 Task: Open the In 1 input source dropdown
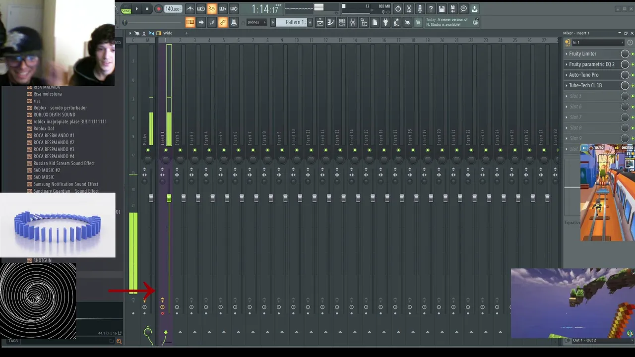pos(598,42)
